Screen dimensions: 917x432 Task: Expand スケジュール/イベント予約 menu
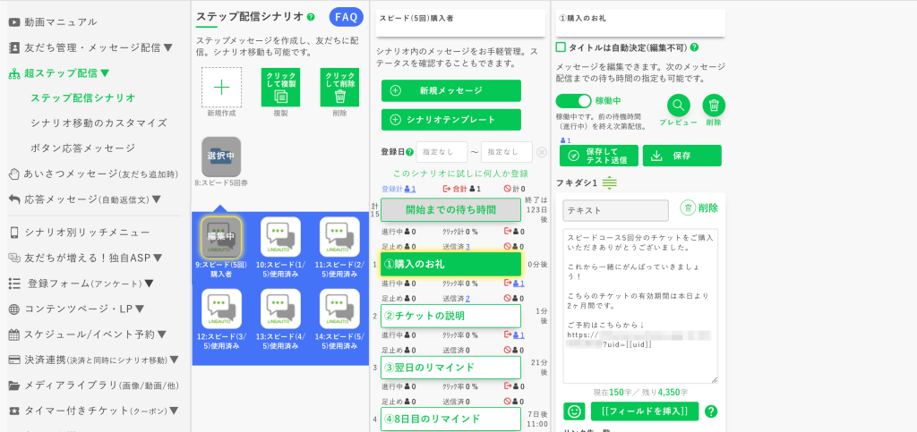pos(88,335)
